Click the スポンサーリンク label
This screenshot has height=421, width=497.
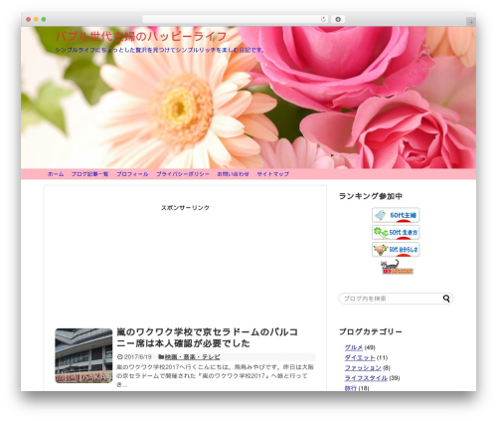pos(185,208)
